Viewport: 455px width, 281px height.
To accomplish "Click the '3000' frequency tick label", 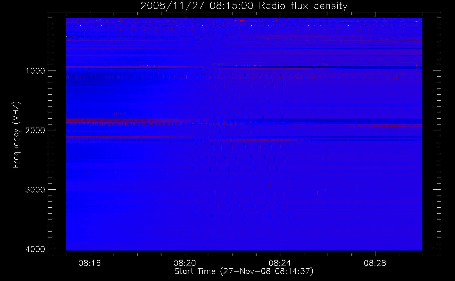I will pyautogui.click(x=35, y=190).
